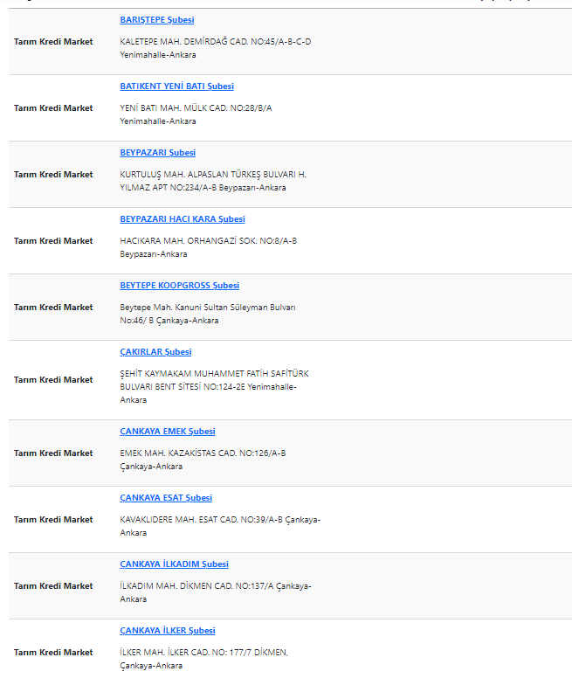Open the BEYPAZARI Şubesi branch link
The image size is (572, 685).
coord(157,153)
